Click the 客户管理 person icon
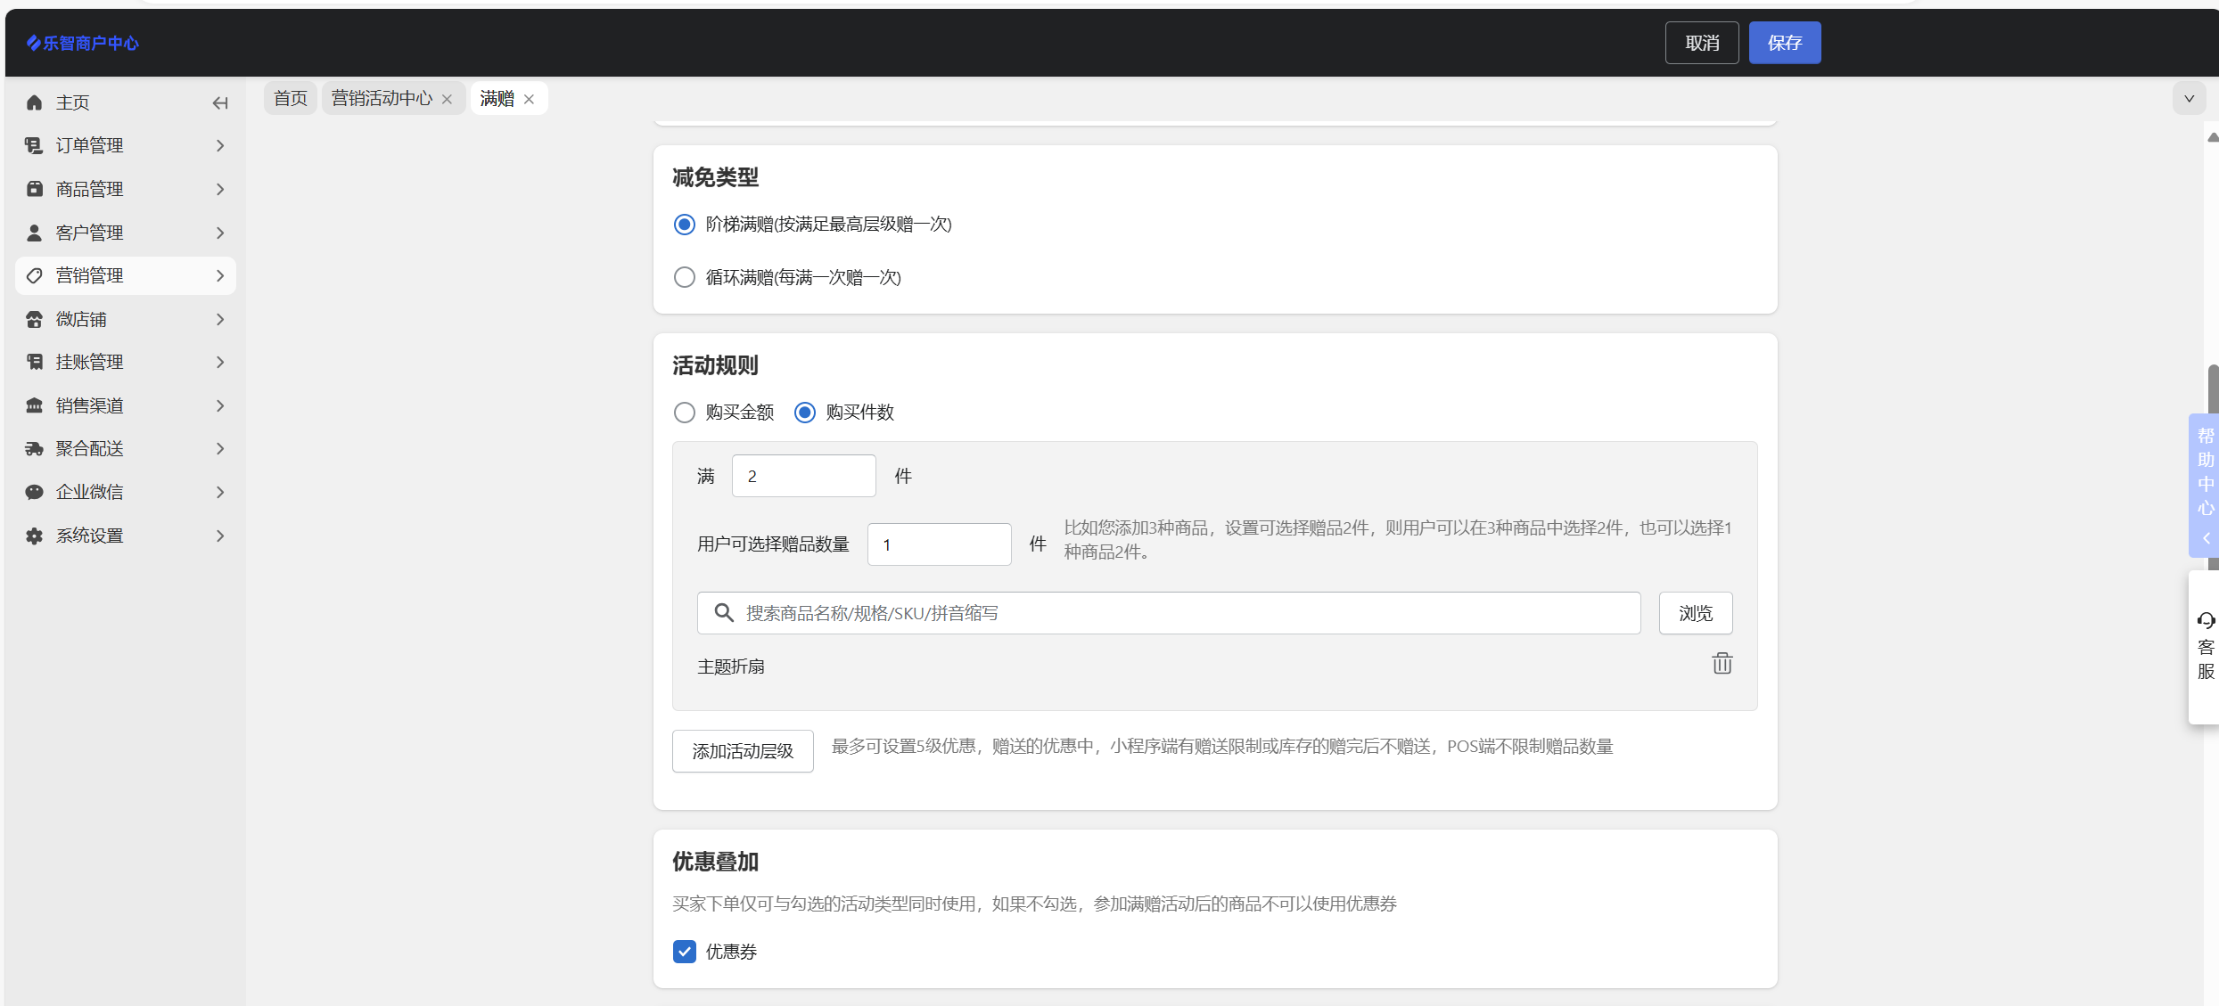 [x=34, y=233]
